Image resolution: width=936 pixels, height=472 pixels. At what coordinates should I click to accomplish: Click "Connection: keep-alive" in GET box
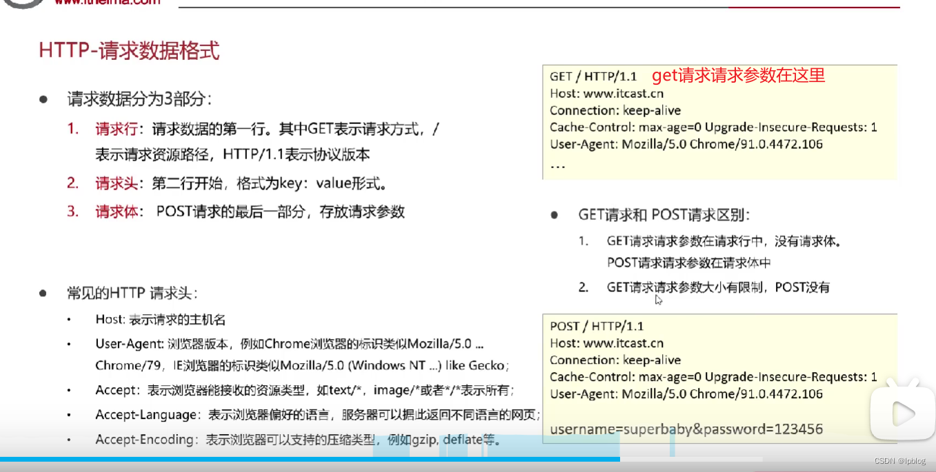pyautogui.click(x=615, y=110)
